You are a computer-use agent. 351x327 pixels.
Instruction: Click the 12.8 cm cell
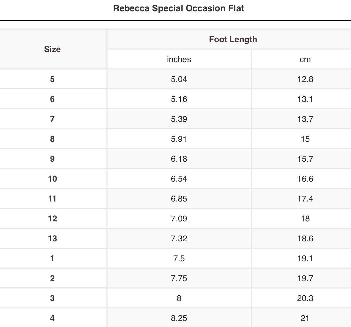(x=305, y=79)
